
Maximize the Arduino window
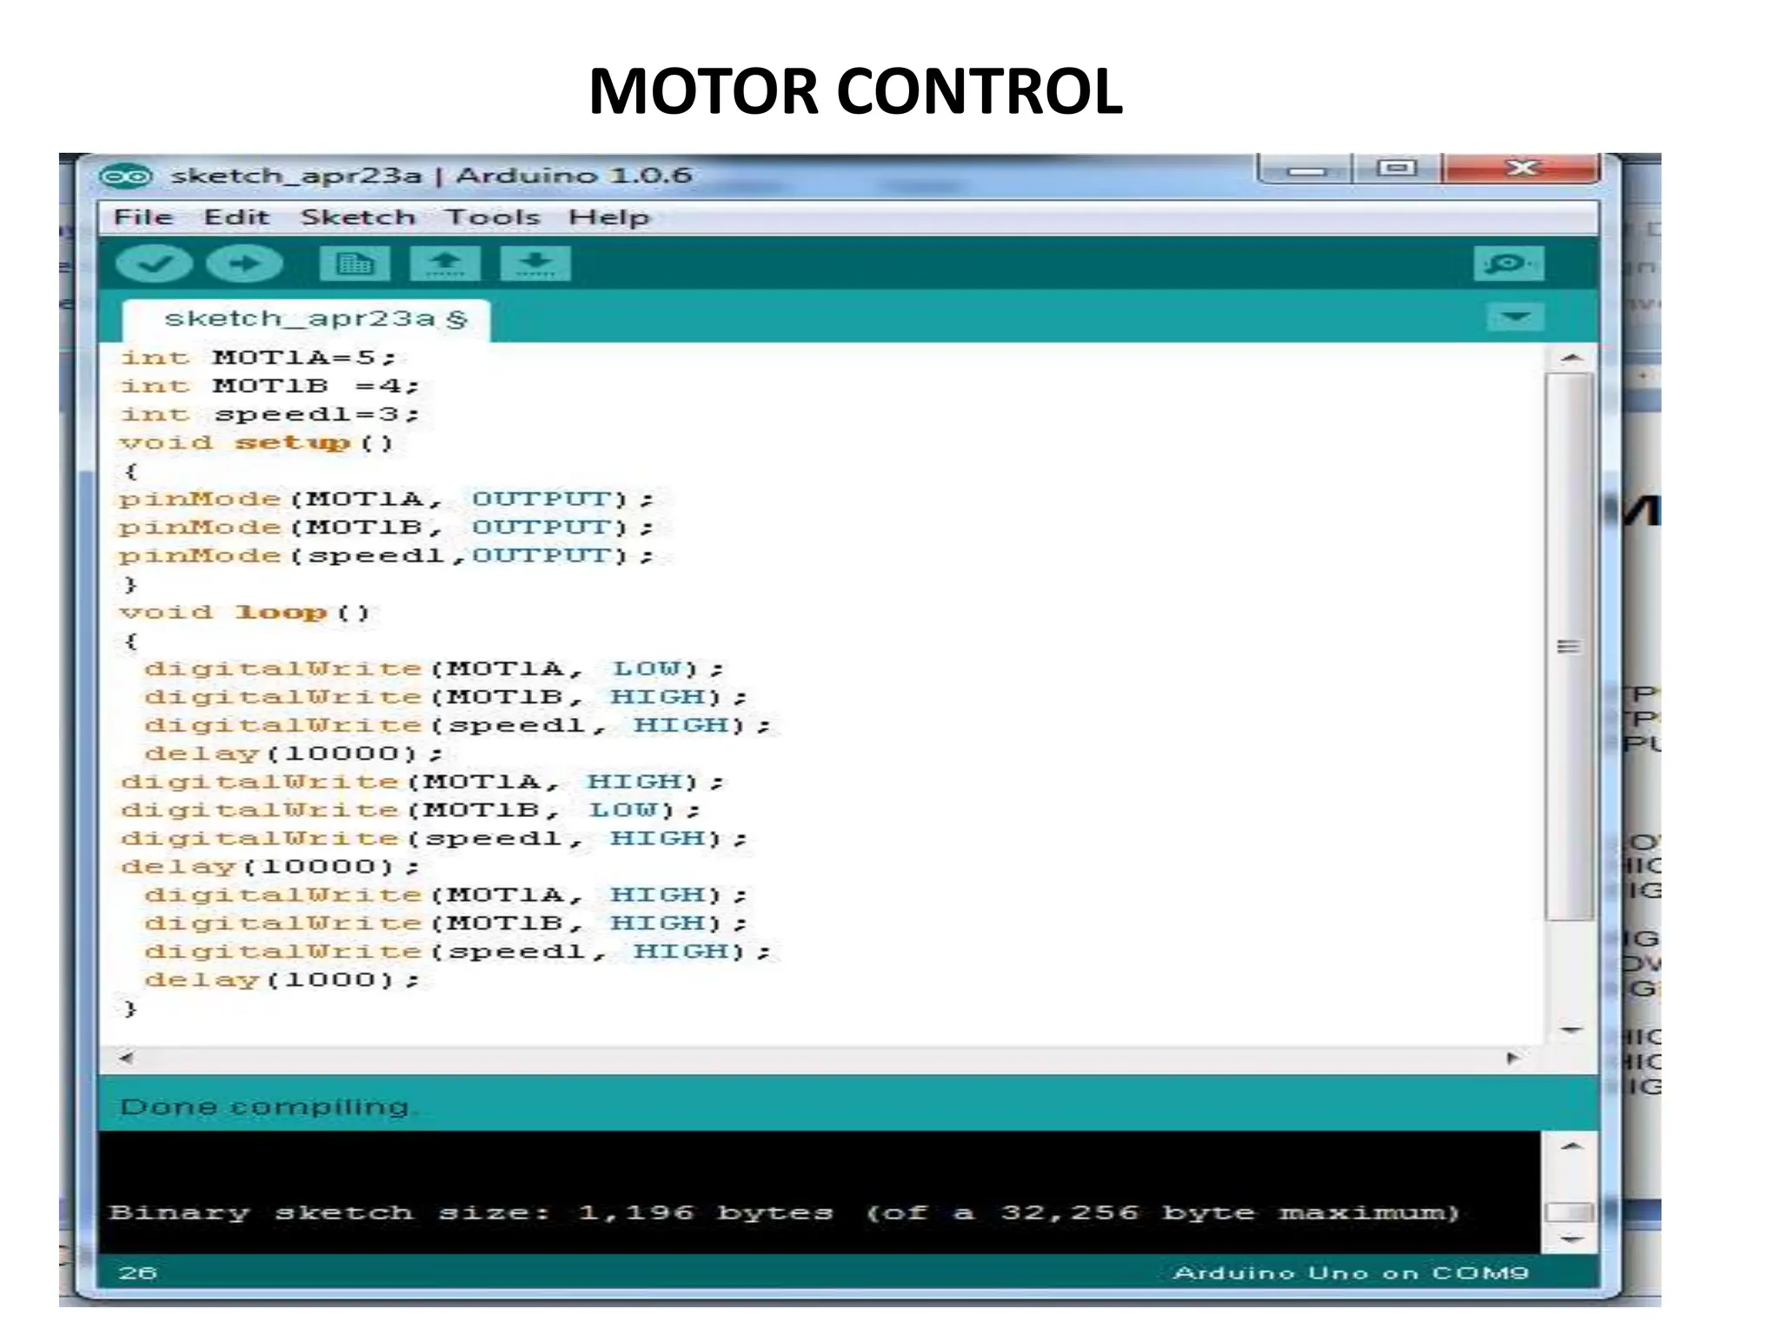(x=1397, y=168)
